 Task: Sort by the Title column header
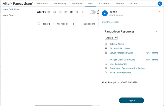(x=47, y=24)
